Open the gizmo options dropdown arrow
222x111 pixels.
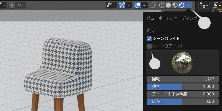(128, 5)
